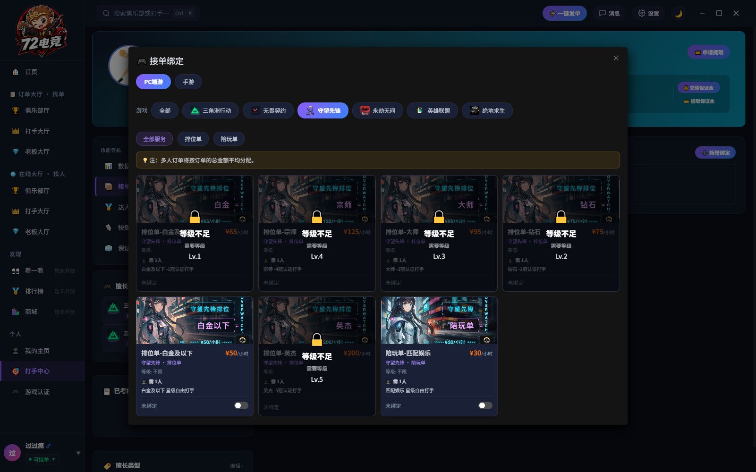The width and height of the screenshot is (756, 472).
Task: Select the 守望先锋 game icon
Action: click(x=310, y=110)
